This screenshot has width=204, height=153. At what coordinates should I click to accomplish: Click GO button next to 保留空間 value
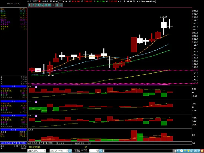point(101,151)
